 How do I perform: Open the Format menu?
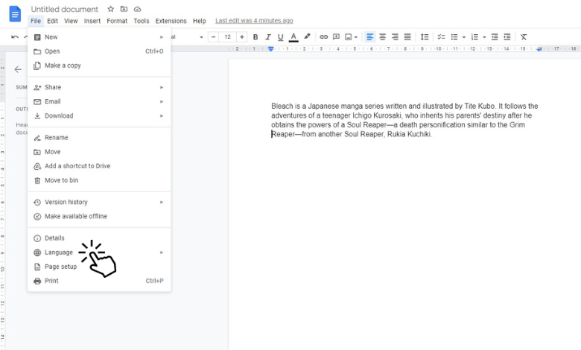(x=117, y=21)
